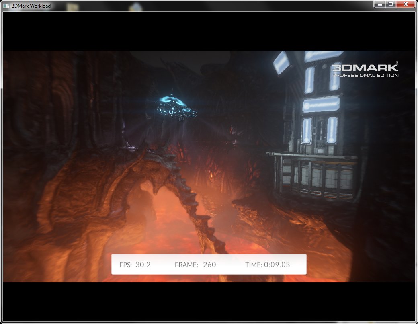418x324 pixels.
Task: Close the 3DMark Workload window
Action: click(x=406, y=4)
